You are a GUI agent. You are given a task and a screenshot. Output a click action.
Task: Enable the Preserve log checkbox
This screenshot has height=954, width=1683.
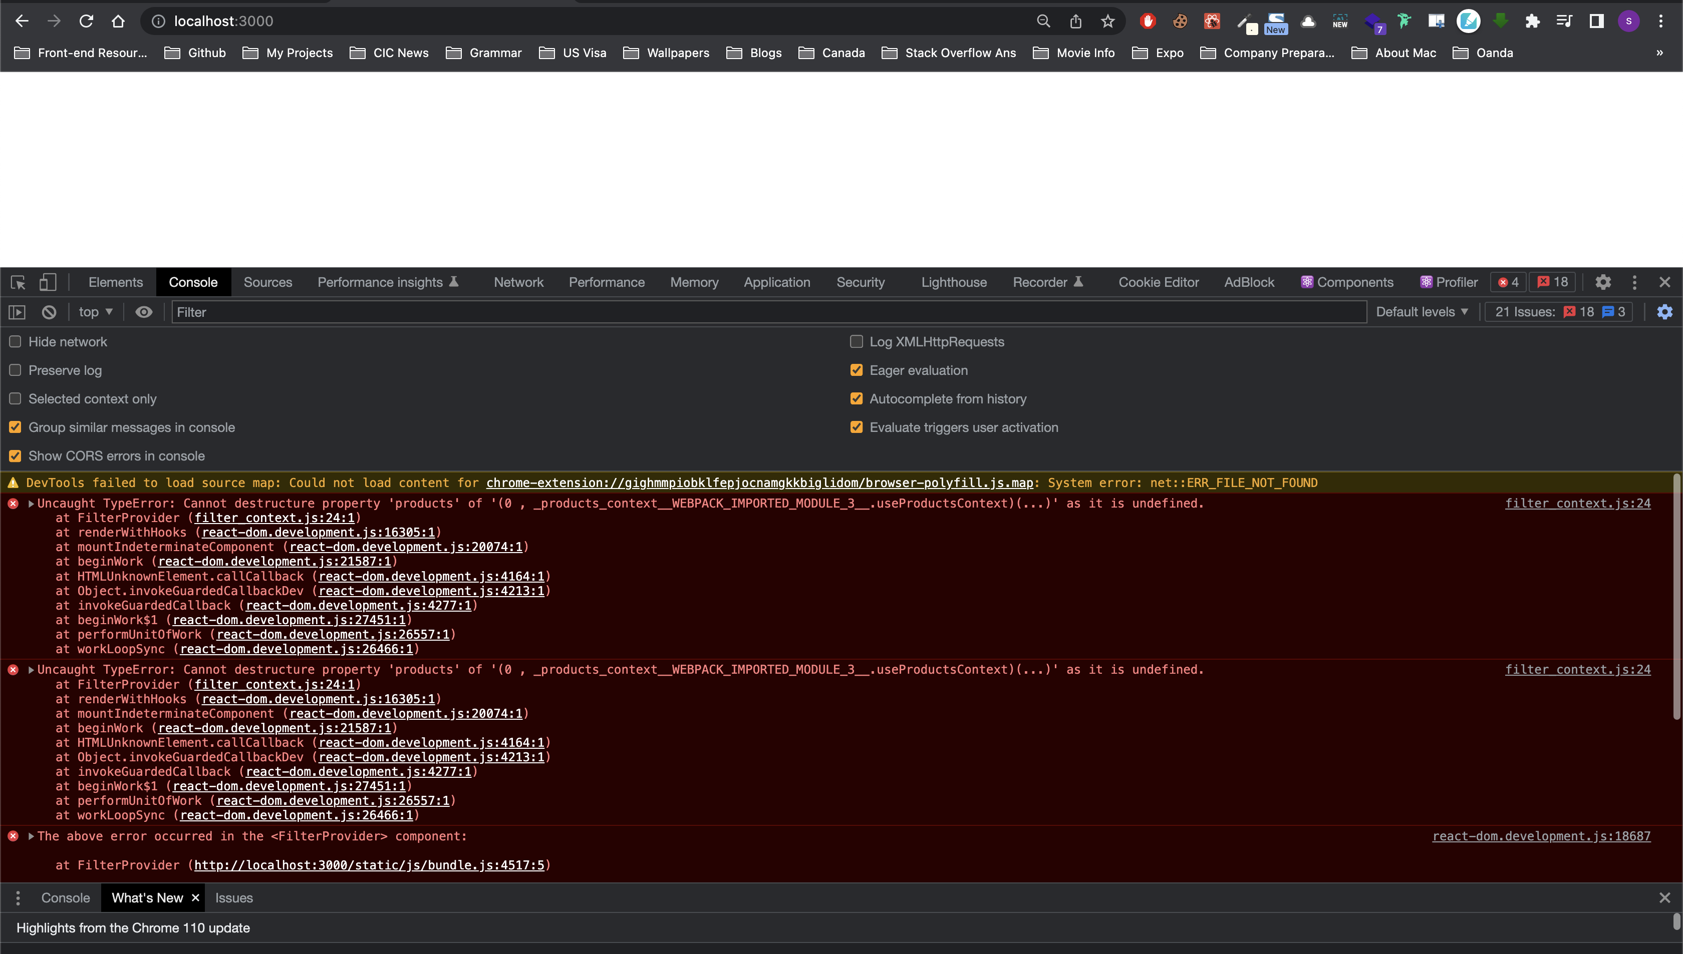[15, 370]
